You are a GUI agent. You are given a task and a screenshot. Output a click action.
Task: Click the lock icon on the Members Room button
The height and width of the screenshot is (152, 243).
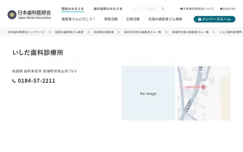coord(199,19)
